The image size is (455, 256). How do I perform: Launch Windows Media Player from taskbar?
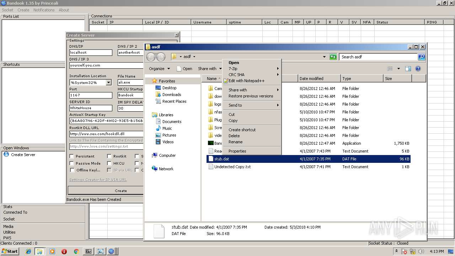pyautogui.click(x=52, y=251)
